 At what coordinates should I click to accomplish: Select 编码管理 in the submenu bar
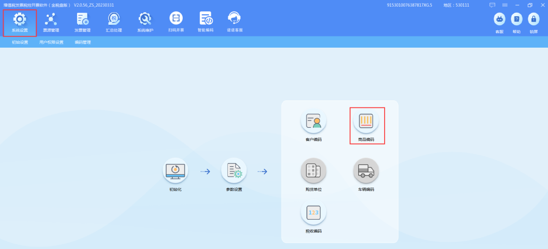(83, 42)
